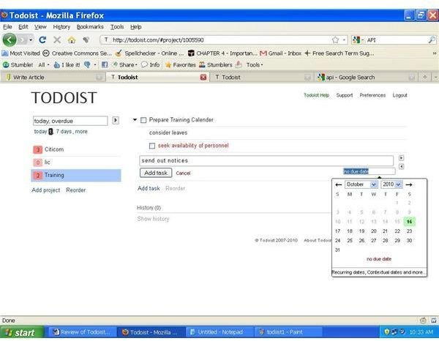
Task: Click Show history link
Action: tap(153, 219)
